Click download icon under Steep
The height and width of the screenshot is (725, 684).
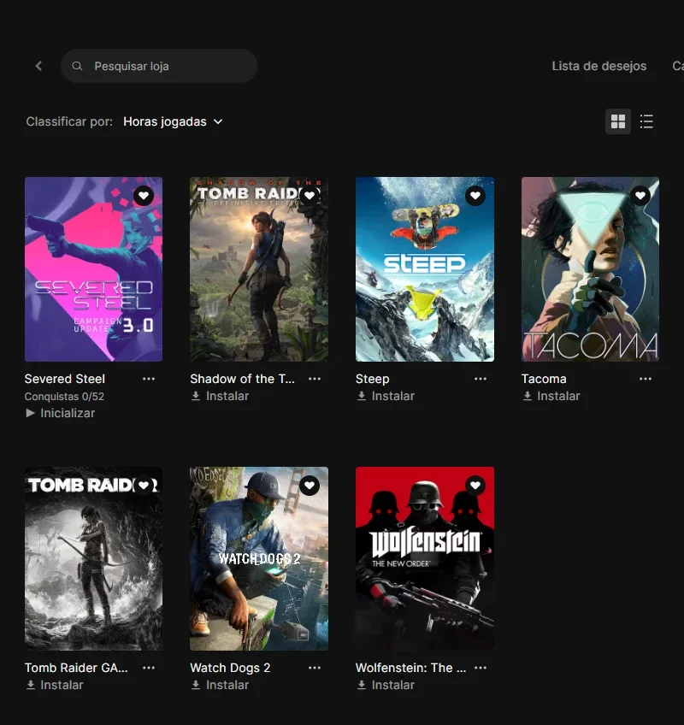coord(361,396)
